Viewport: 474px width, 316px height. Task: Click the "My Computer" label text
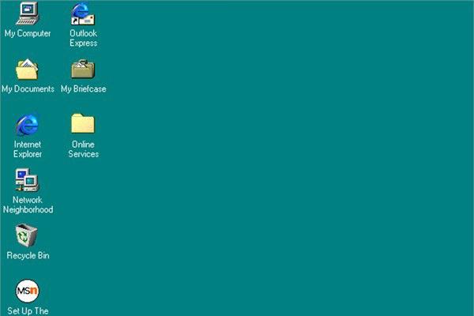28,33
